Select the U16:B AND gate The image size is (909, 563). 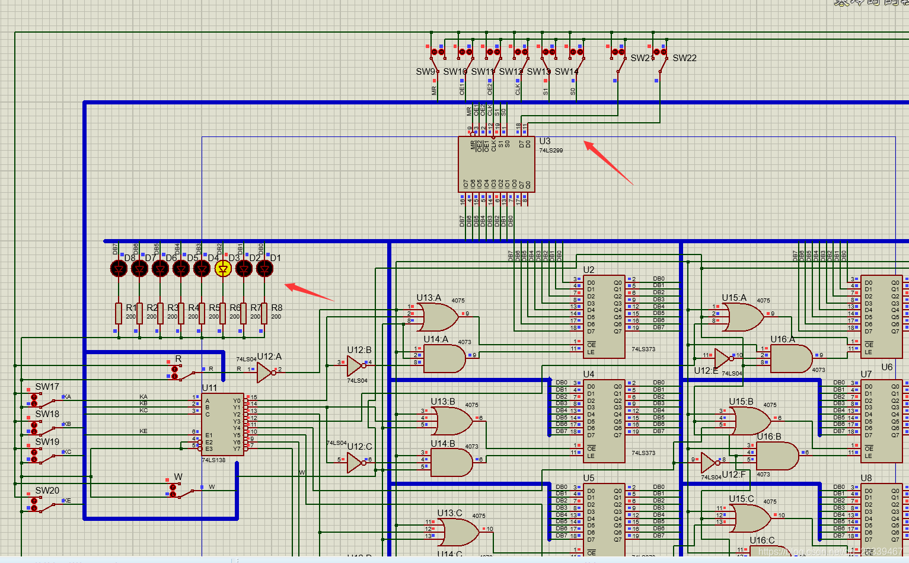(x=778, y=456)
